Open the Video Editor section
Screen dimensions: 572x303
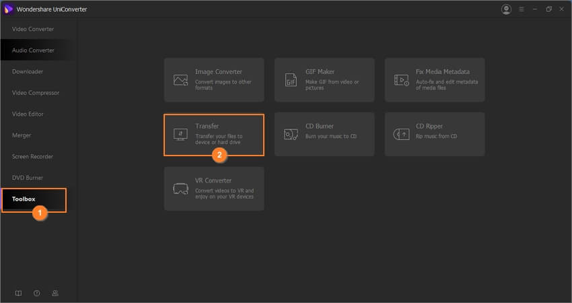coord(28,114)
